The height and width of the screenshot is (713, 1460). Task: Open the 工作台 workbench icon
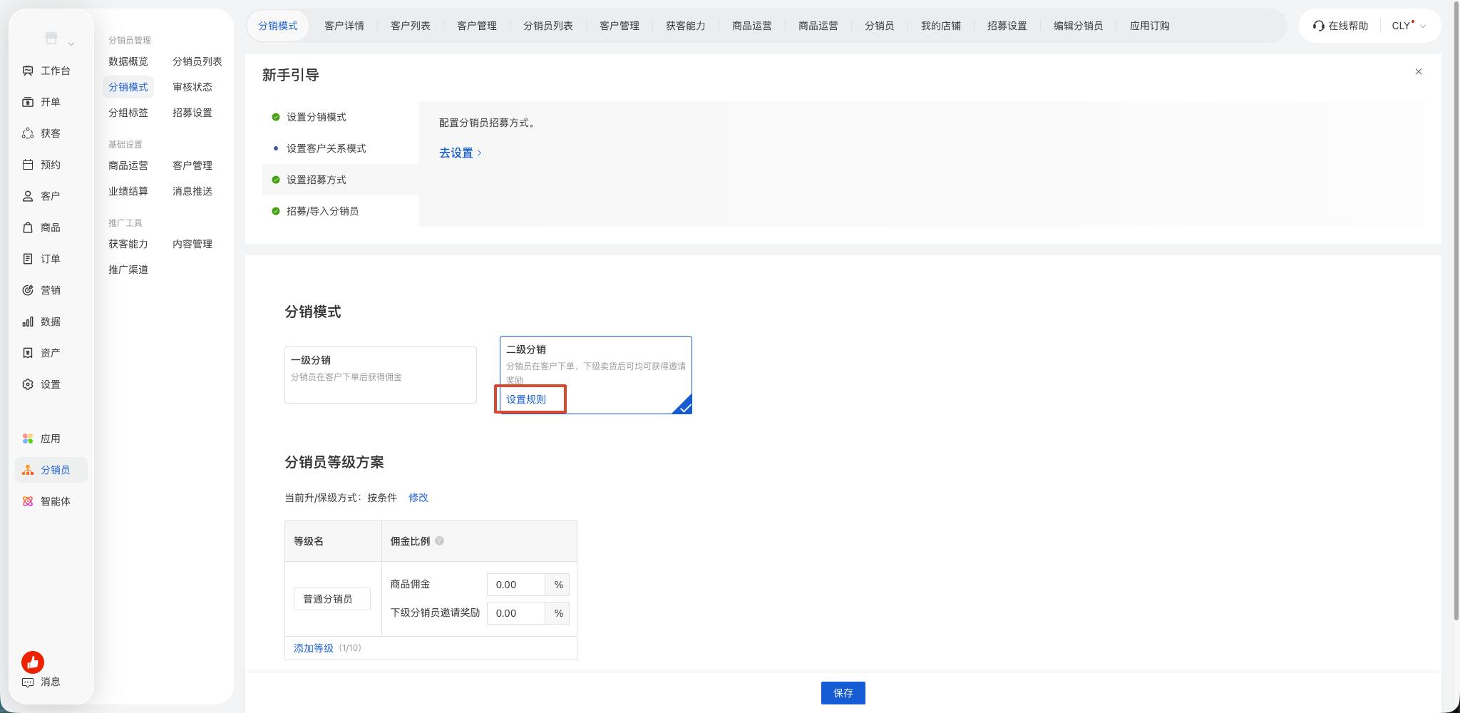[x=28, y=71]
